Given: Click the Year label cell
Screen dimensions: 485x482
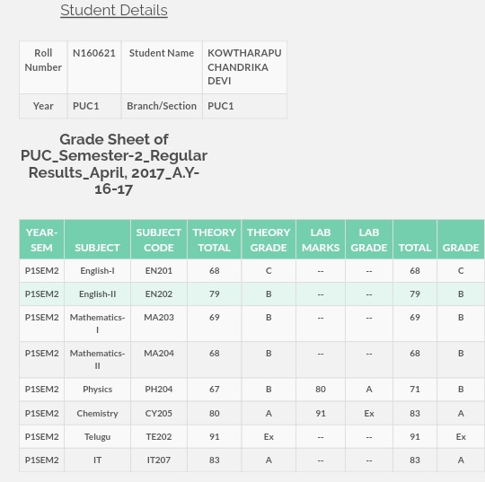Looking at the screenshot, I should click(43, 106).
